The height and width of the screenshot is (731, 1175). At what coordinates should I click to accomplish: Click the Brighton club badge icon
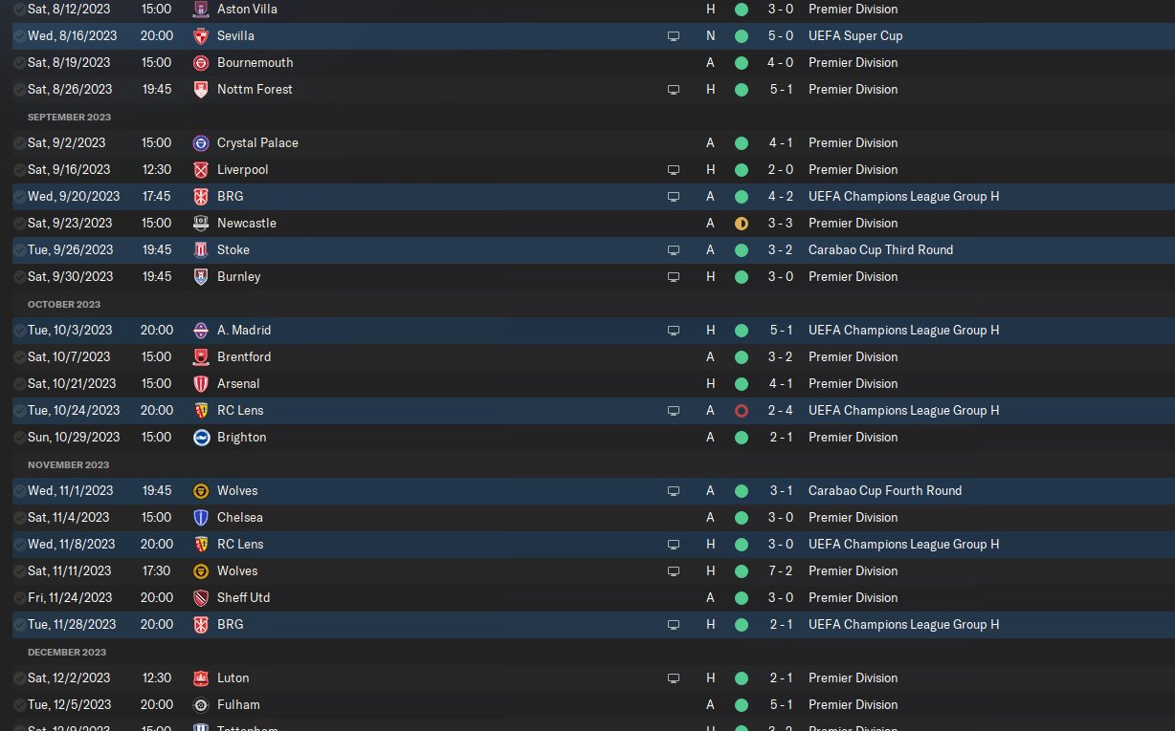tap(201, 438)
